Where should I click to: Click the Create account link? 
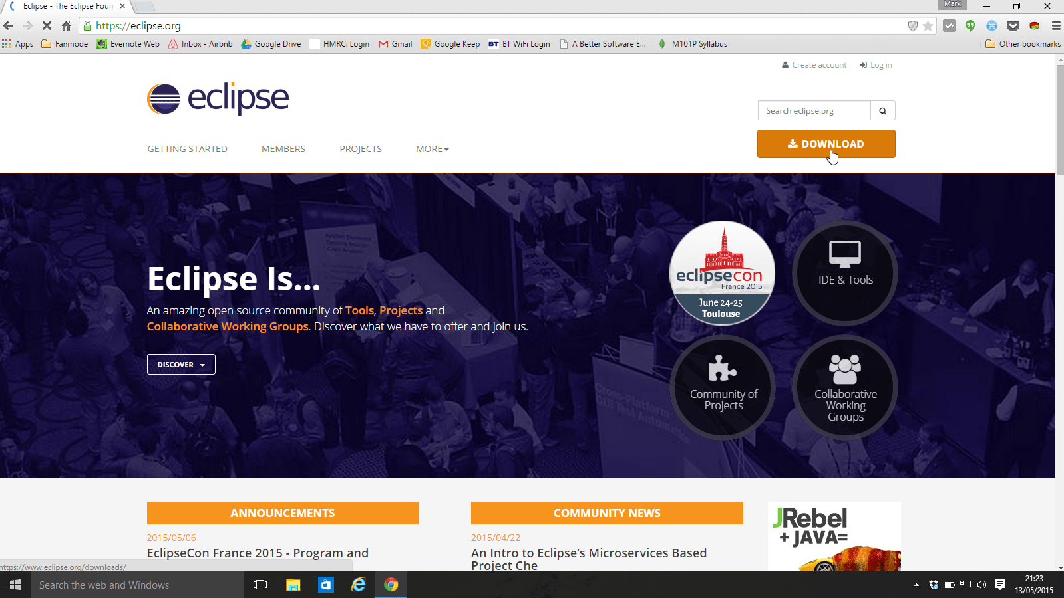[x=814, y=65]
